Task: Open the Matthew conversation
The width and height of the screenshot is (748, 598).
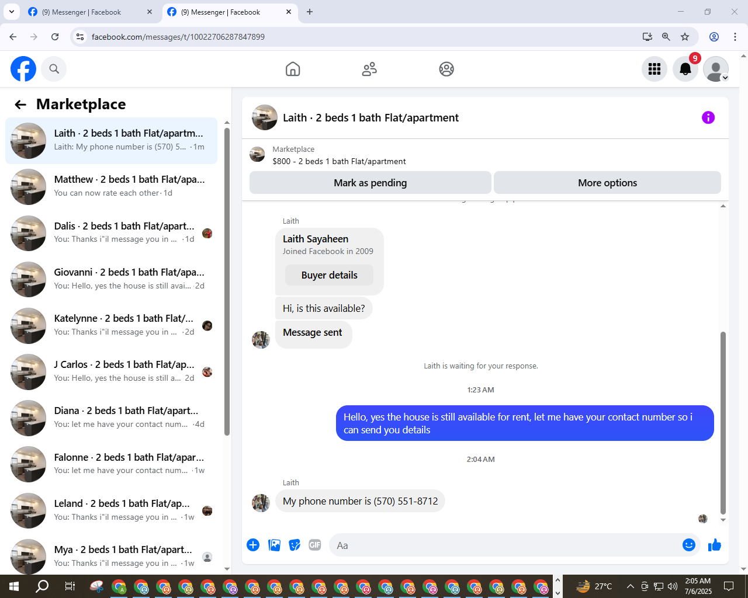Action: (111, 187)
